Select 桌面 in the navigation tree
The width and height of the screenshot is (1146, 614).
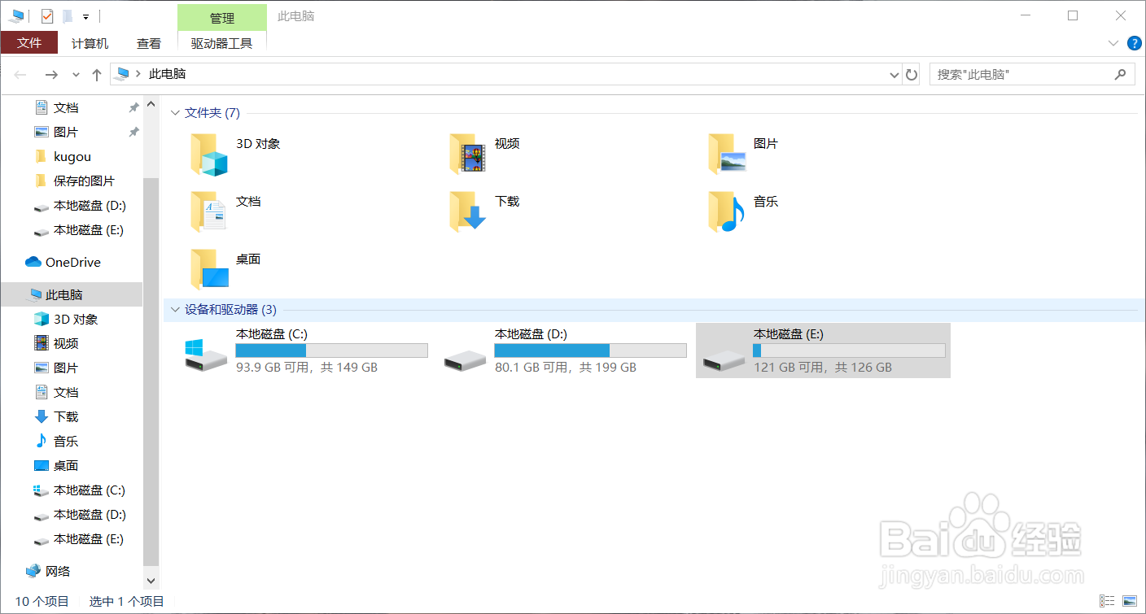pos(56,465)
